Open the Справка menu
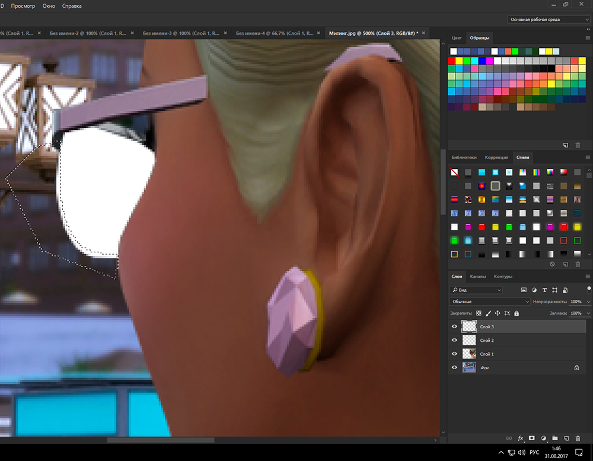This screenshot has width=593, height=461. [72, 6]
